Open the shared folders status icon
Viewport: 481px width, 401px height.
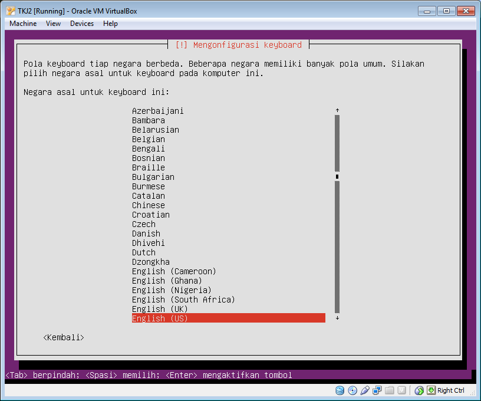390,390
